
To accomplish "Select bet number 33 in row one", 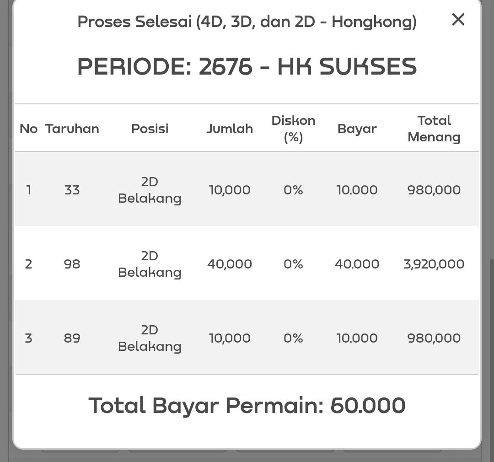I will point(72,190).
